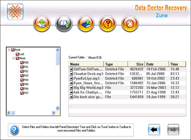Viewport: 191px width, 140px height.
Task: Click the save to drive toolbar icon
Action: (42, 24)
